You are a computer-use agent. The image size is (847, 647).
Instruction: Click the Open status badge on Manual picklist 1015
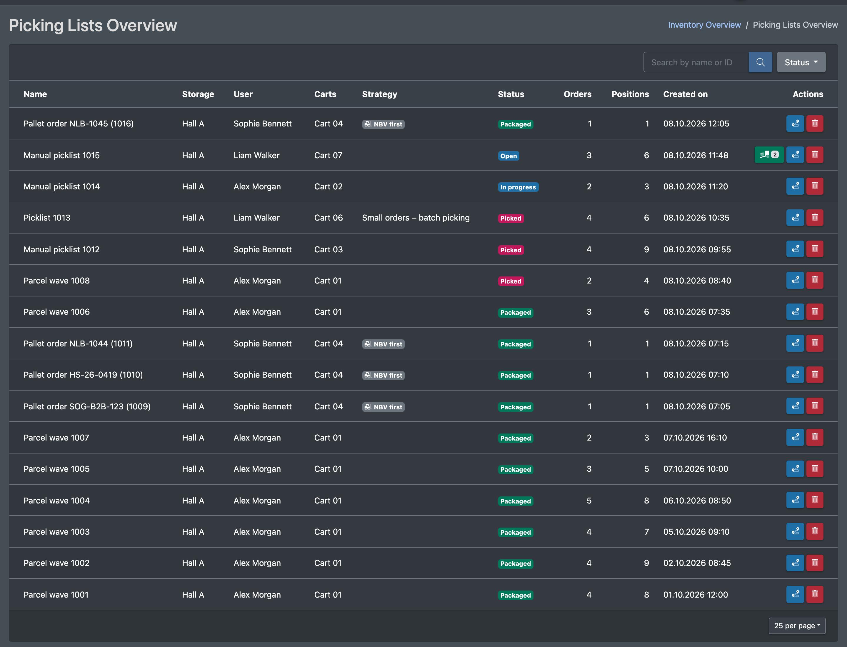[508, 156]
